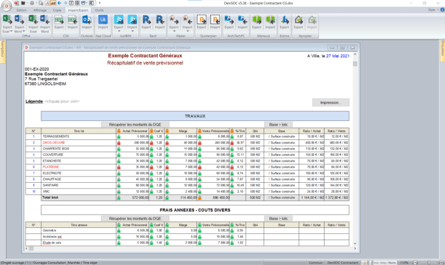Click the Revit Export icon

pyautogui.click(x=146, y=20)
